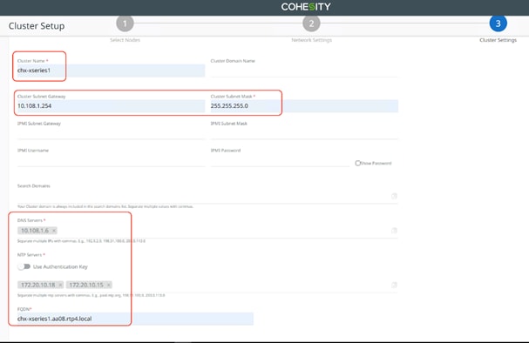Edit the FQDN field
The height and width of the screenshot is (343, 529).
point(135,319)
